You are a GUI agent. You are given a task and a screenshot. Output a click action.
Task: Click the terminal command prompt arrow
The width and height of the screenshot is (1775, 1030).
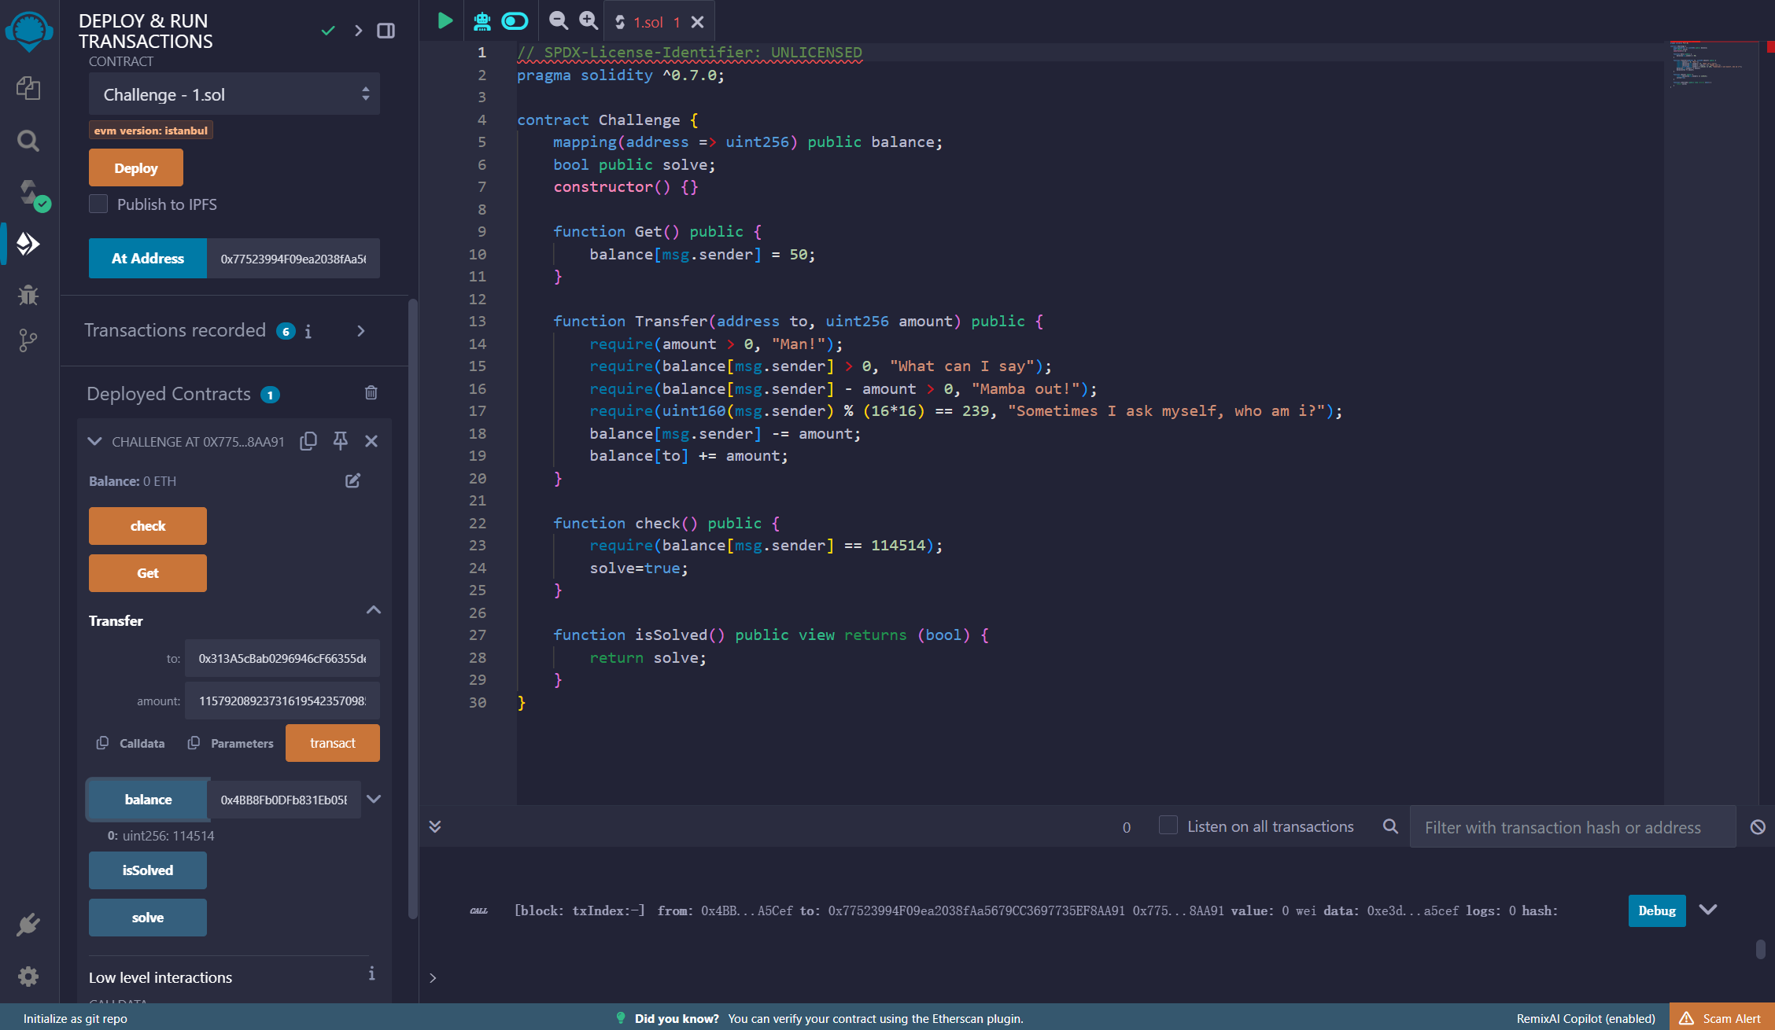point(433,977)
